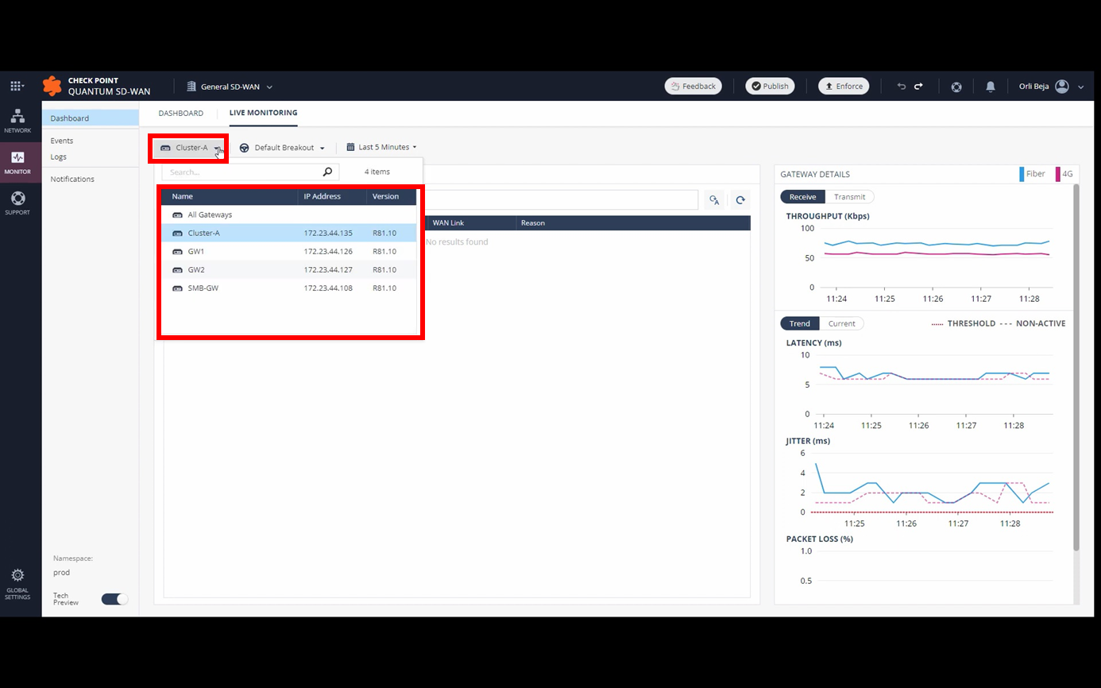This screenshot has height=688, width=1101.
Task: Click the Enforce button
Action: tap(844, 86)
